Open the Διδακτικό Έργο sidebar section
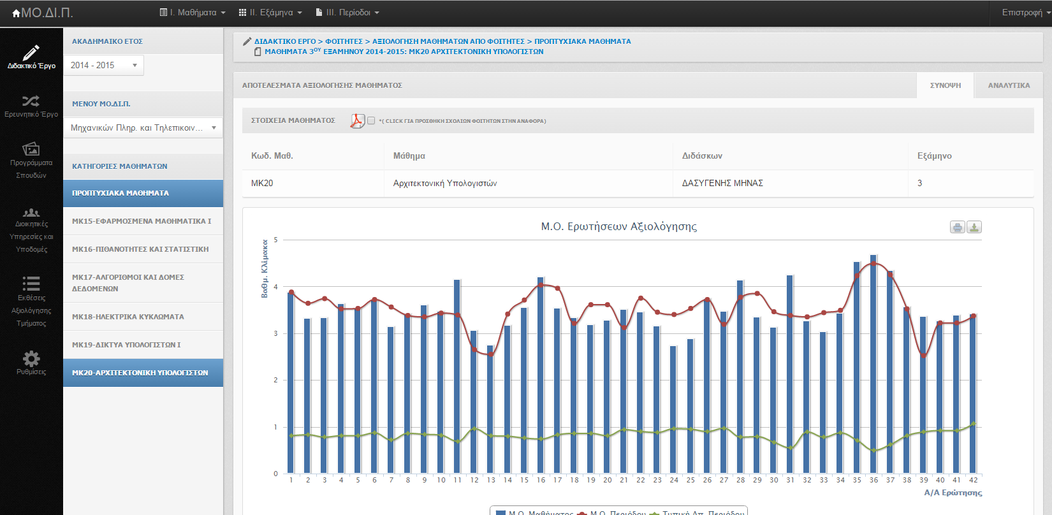The height and width of the screenshot is (515, 1052). [x=31, y=57]
